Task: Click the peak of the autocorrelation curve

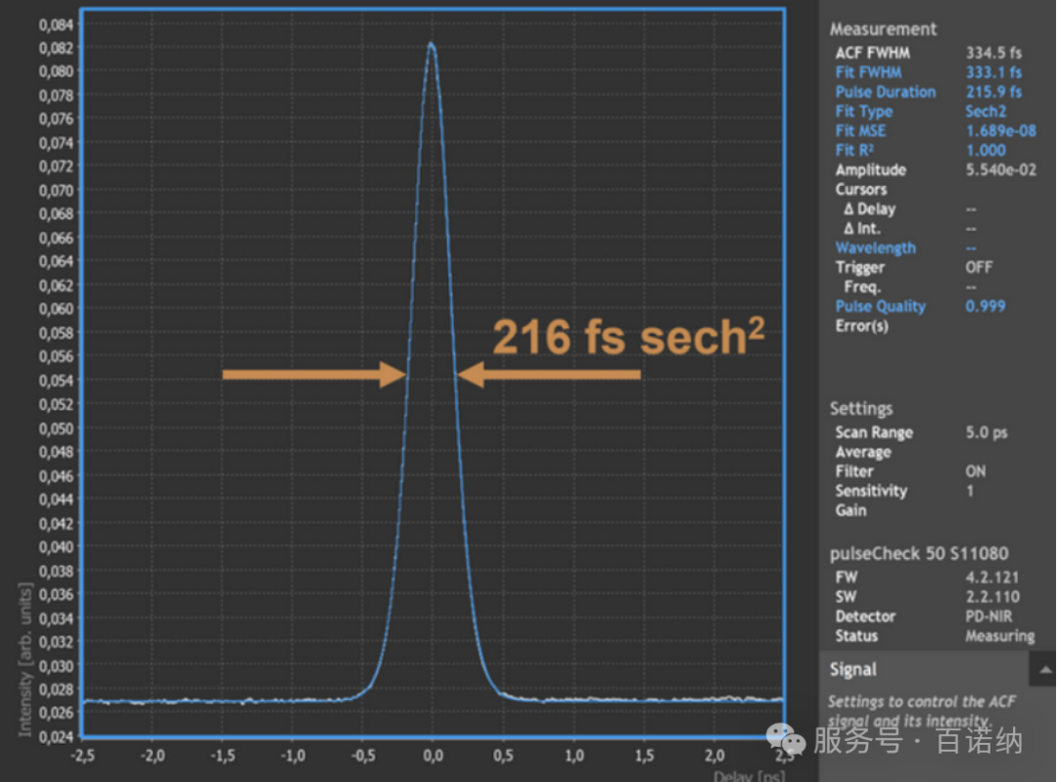Action: [x=431, y=44]
